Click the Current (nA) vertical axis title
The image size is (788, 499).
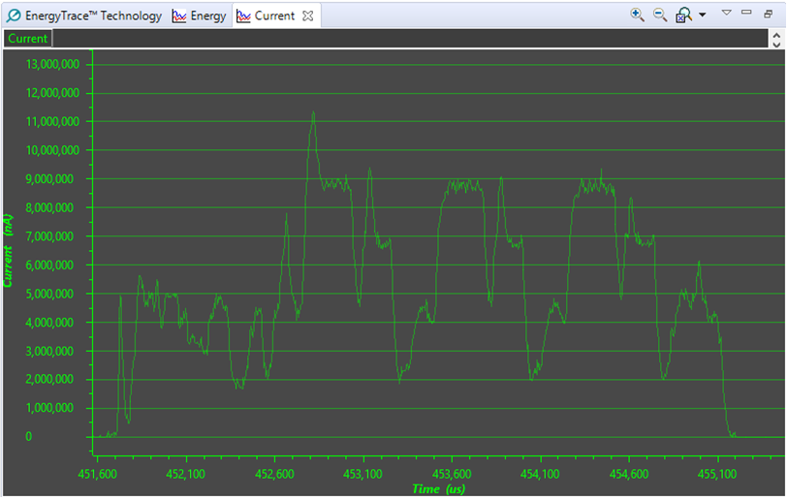pos(9,252)
